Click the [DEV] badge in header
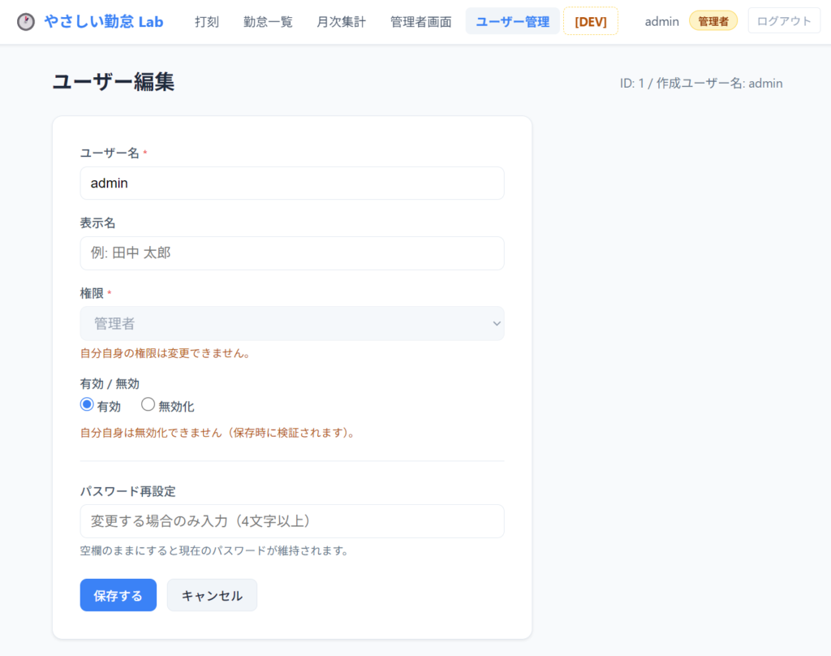 [590, 22]
